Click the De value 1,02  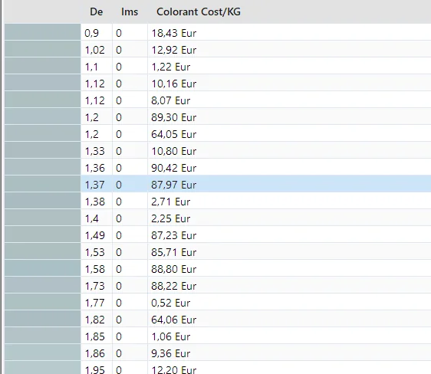coord(95,50)
